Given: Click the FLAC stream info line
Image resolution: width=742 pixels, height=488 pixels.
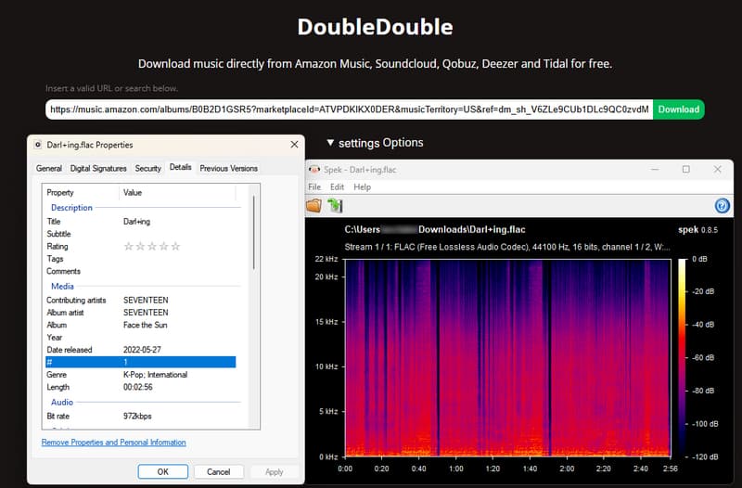Looking at the screenshot, I should click(506, 247).
